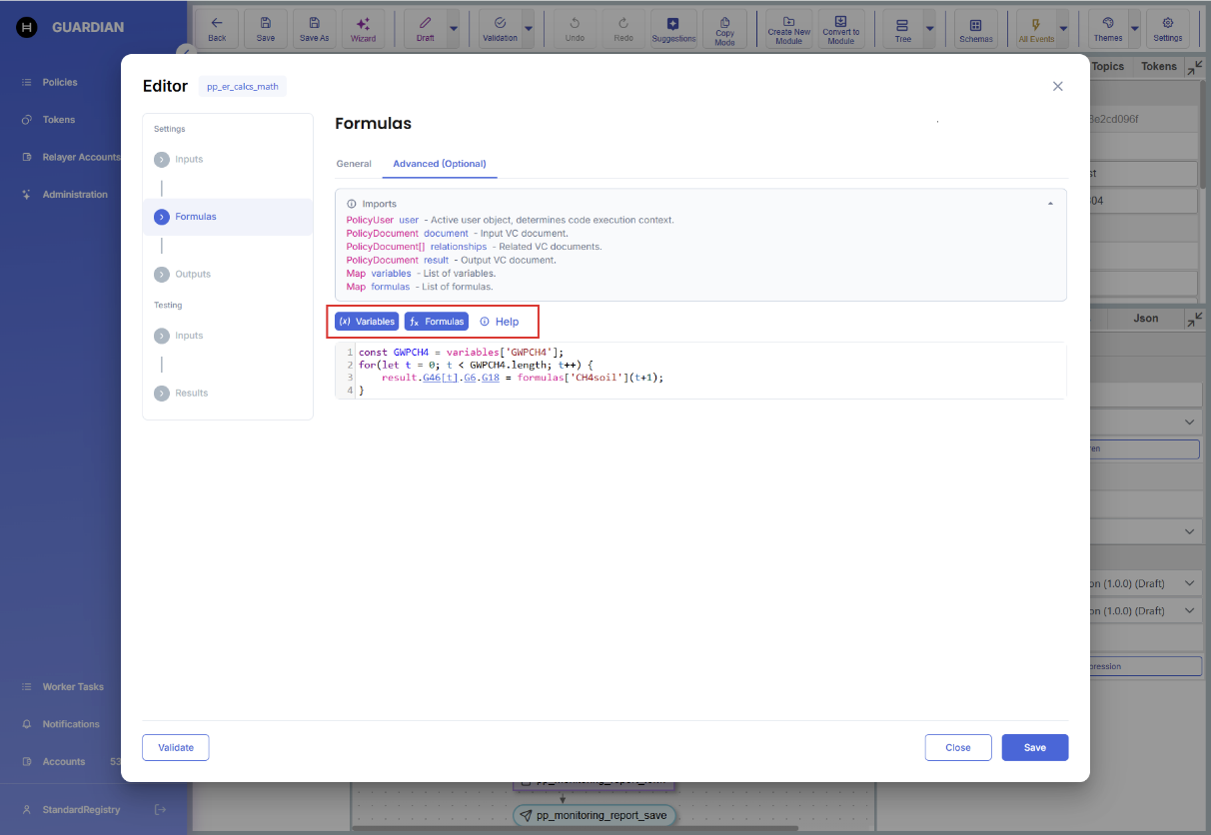Click the Copy Mode toolbar icon
Viewport: 1211px width, 835px height.
tap(724, 29)
